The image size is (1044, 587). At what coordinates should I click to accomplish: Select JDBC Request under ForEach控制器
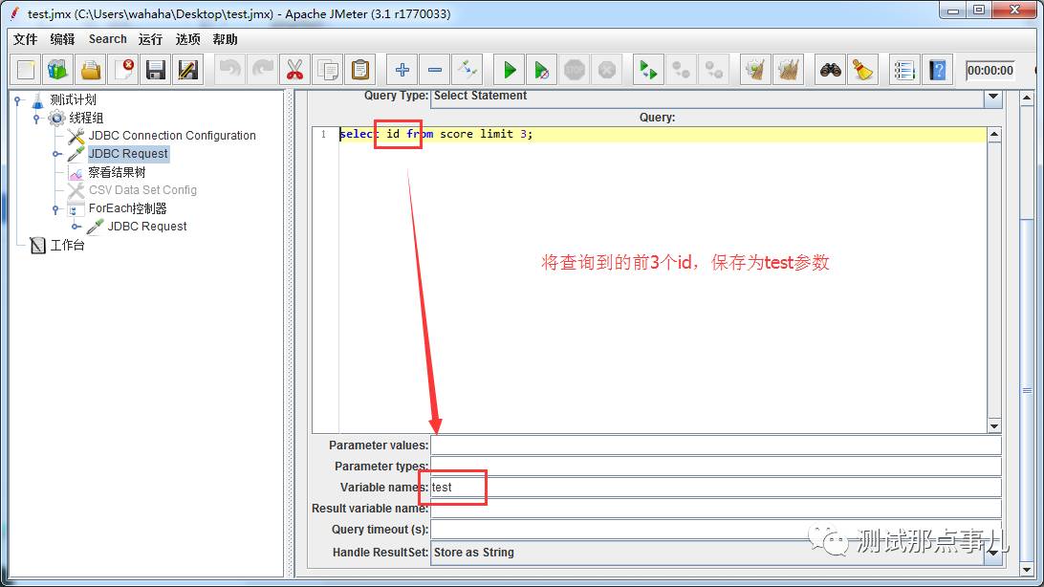(147, 227)
